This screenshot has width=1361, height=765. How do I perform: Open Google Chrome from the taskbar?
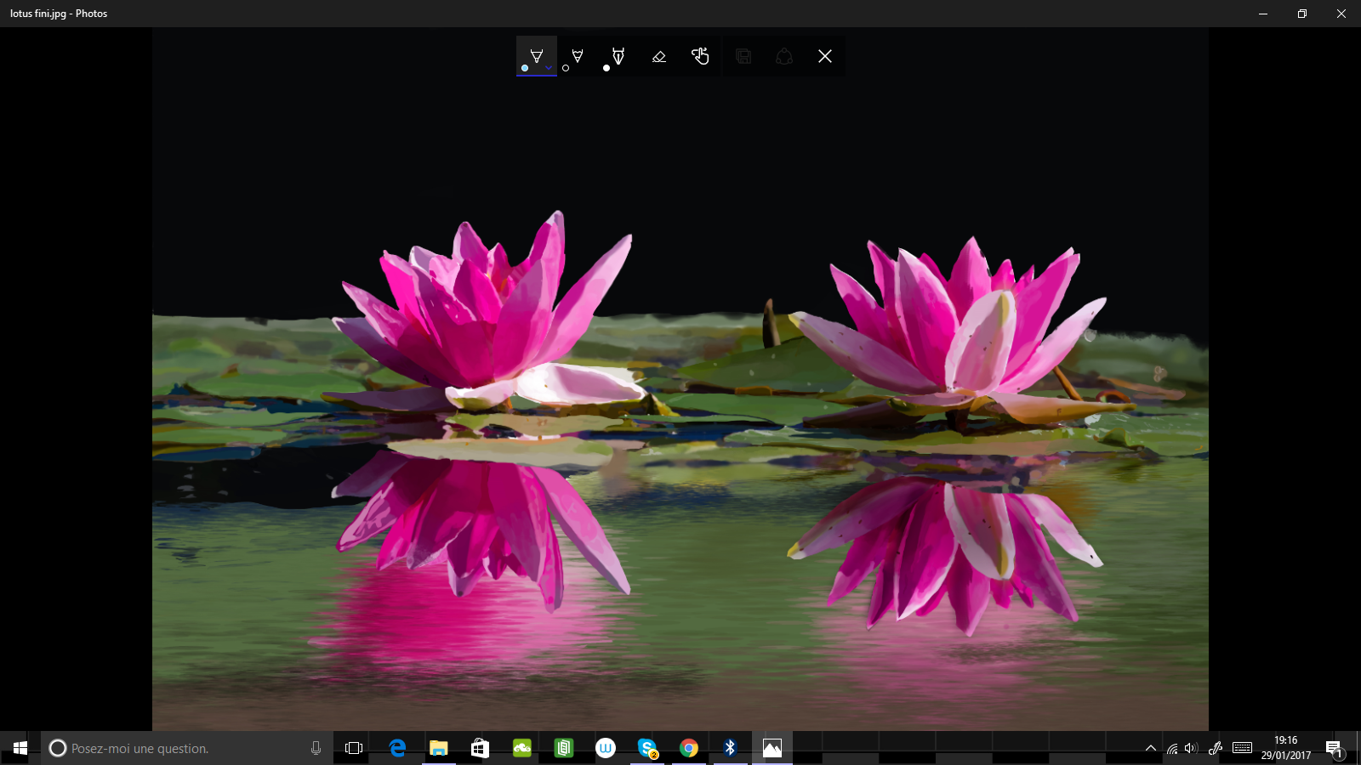tap(689, 748)
